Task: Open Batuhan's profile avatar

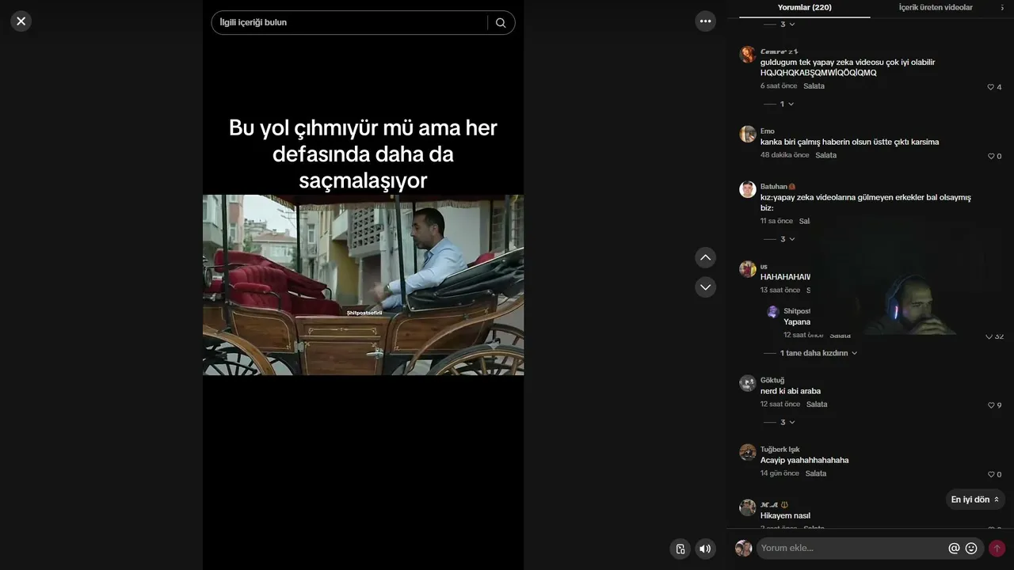Action: click(x=748, y=189)
